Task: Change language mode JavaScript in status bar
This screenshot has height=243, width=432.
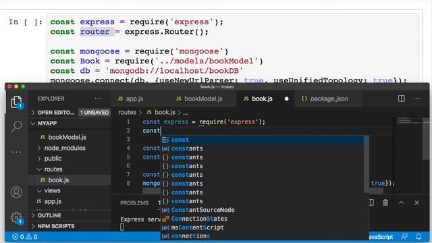Action: click(x=381, y=237)
